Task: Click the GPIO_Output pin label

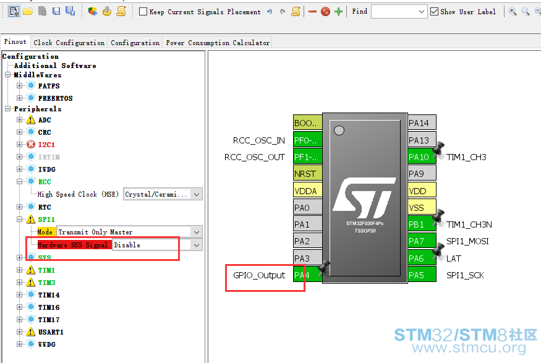Action: [259, 275]
